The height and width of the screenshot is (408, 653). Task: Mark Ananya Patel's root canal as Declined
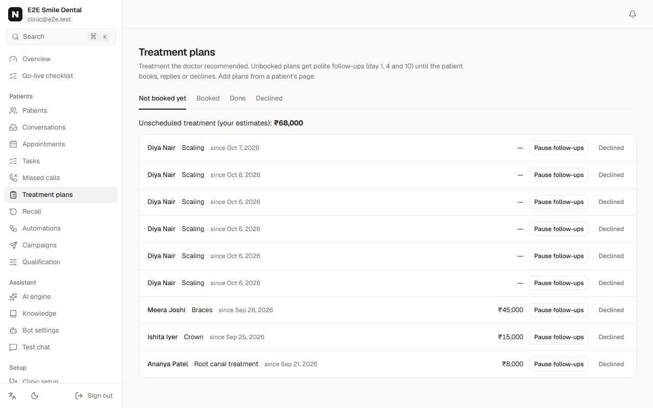(x=611, y=364)
